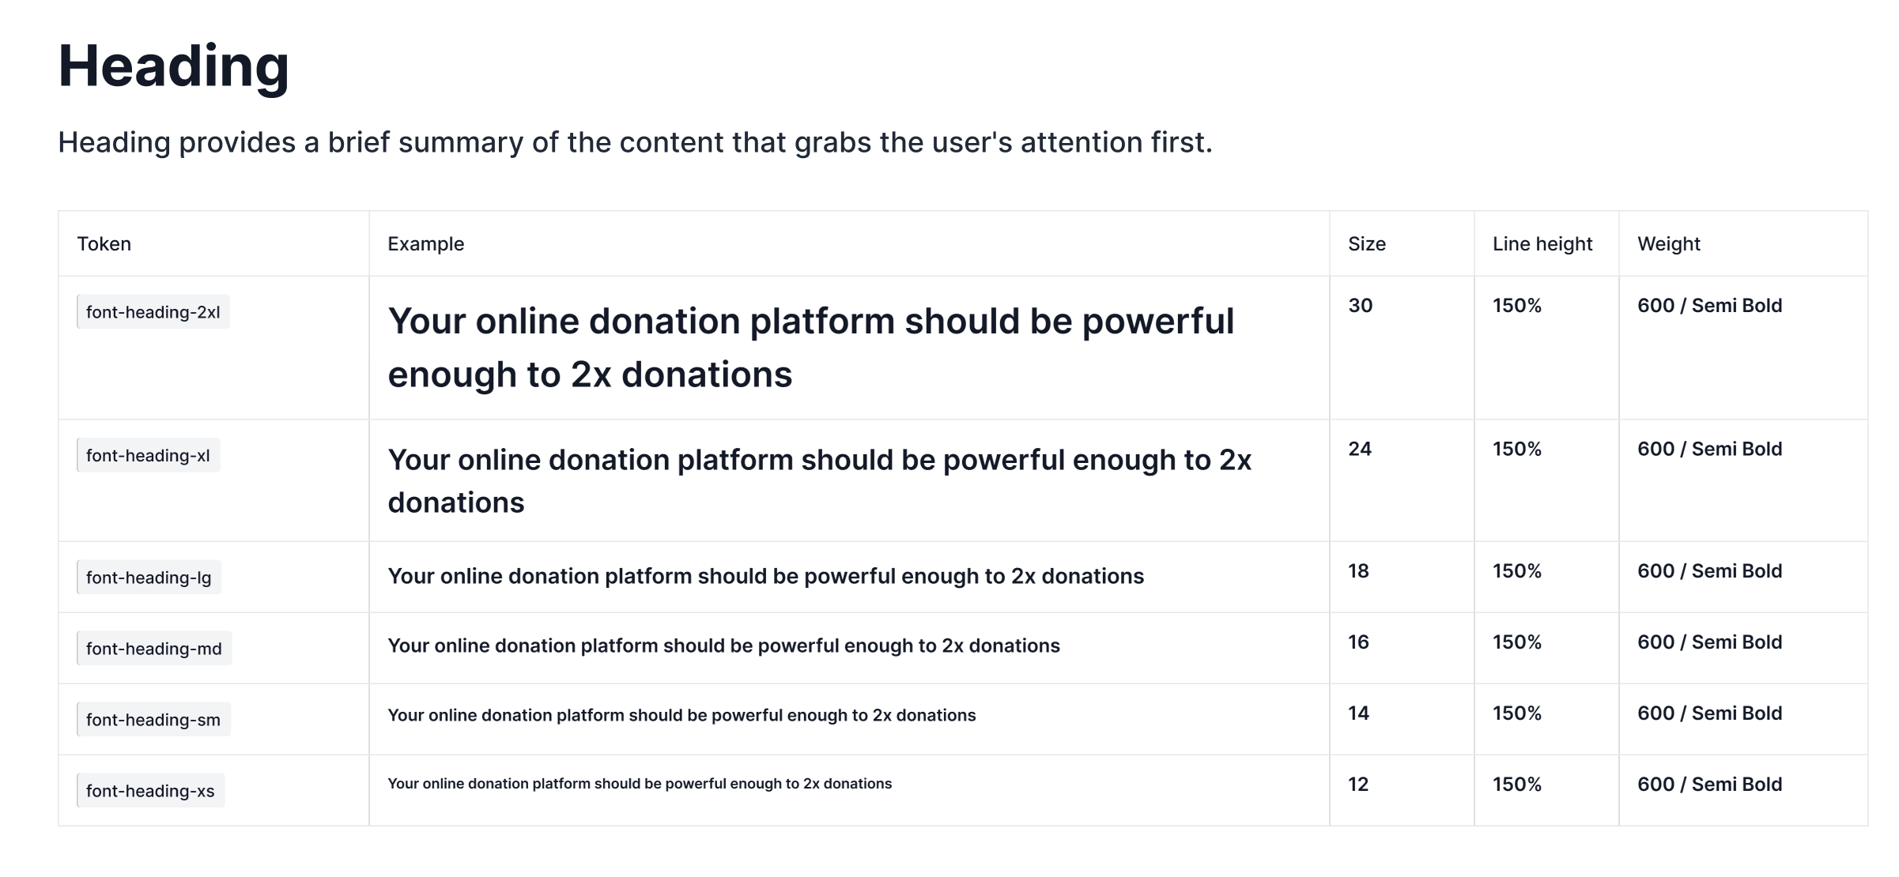Click the main Heading page title
The image size is (1899, 877).
tap(174, 66)
